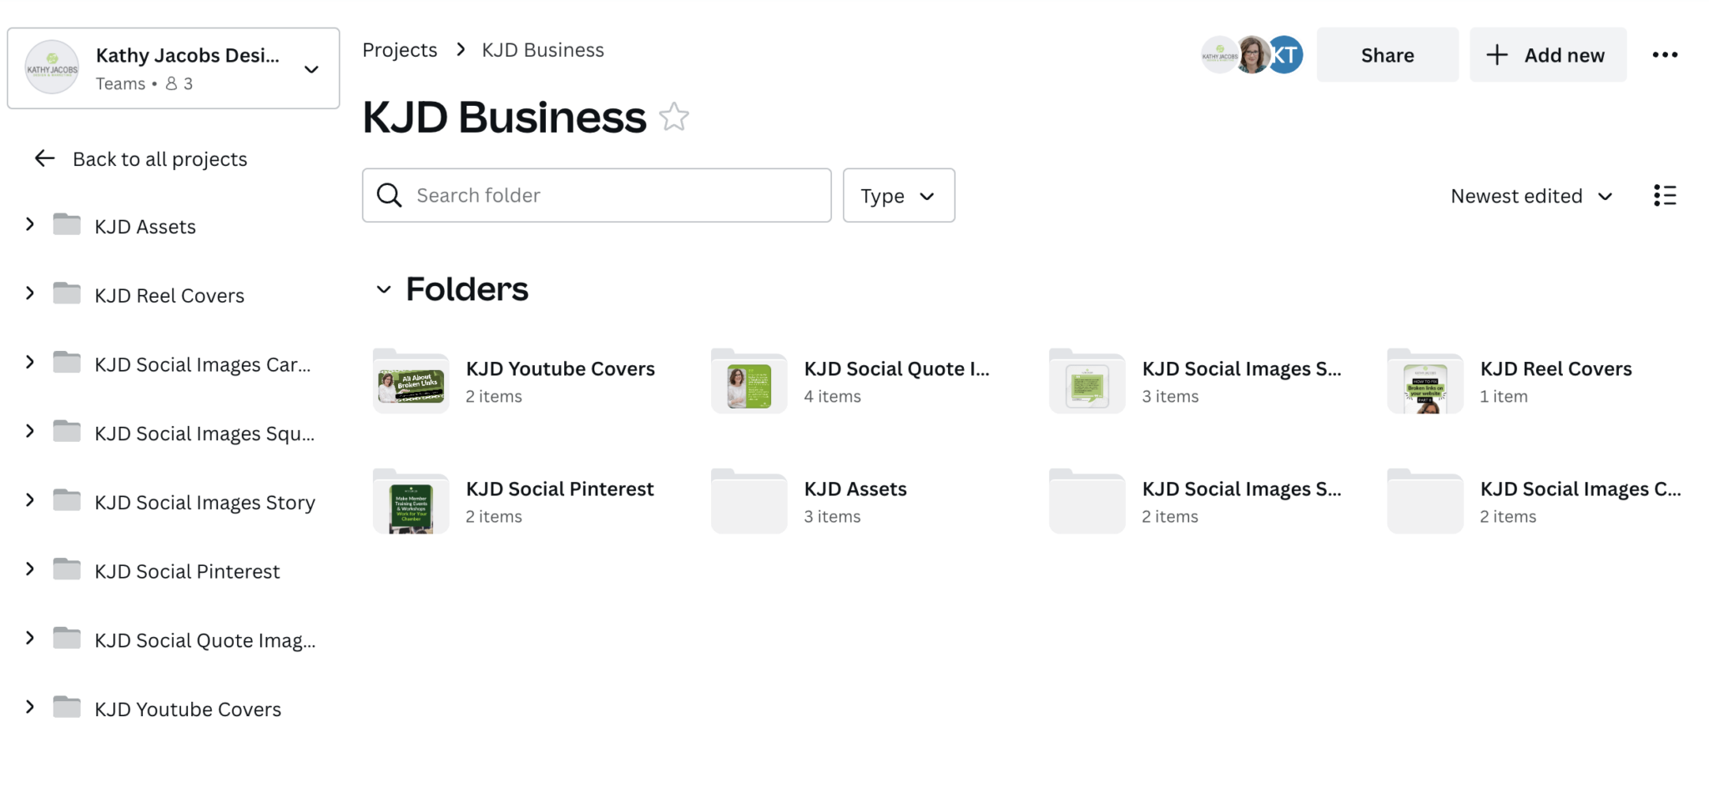Switch to list view layout

[1665, 195]
